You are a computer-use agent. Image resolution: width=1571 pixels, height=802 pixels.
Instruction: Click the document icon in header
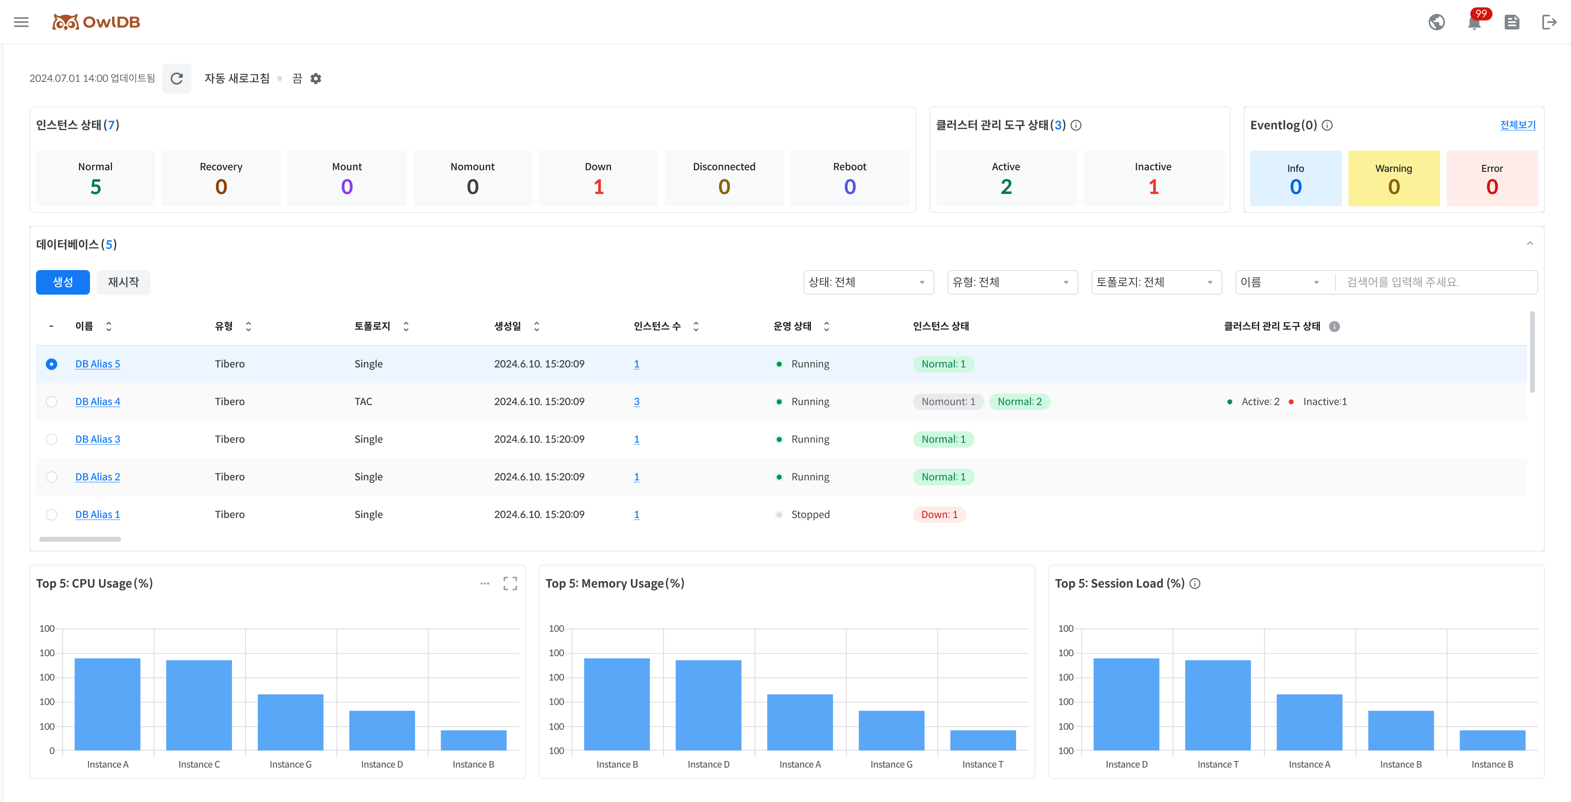click(1511, 23)
